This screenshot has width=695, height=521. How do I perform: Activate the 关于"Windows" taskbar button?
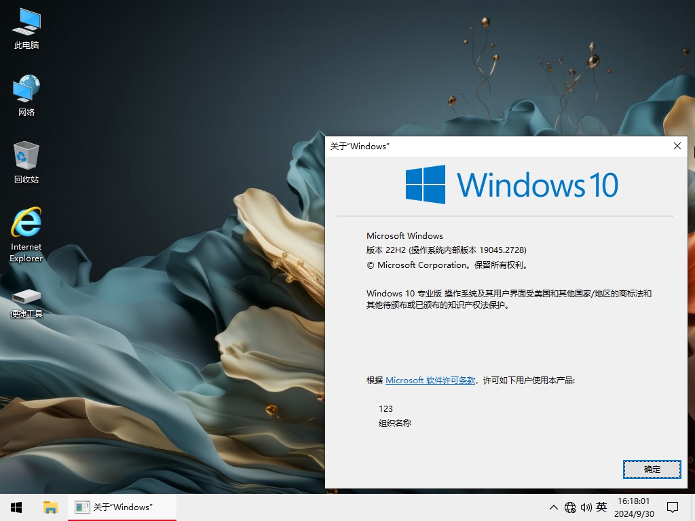pyautogui.click(x=122, y=507)
